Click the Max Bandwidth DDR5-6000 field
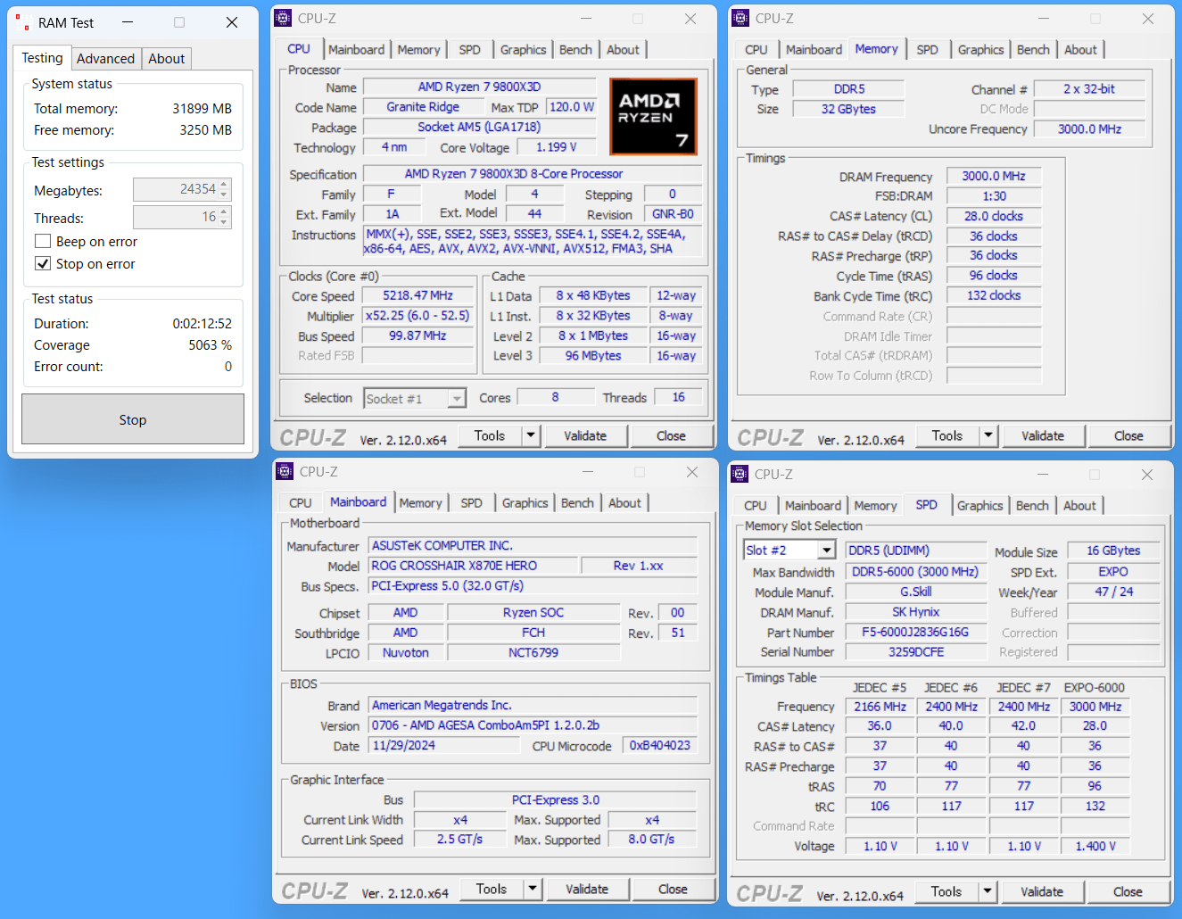 tap(915, 572)
